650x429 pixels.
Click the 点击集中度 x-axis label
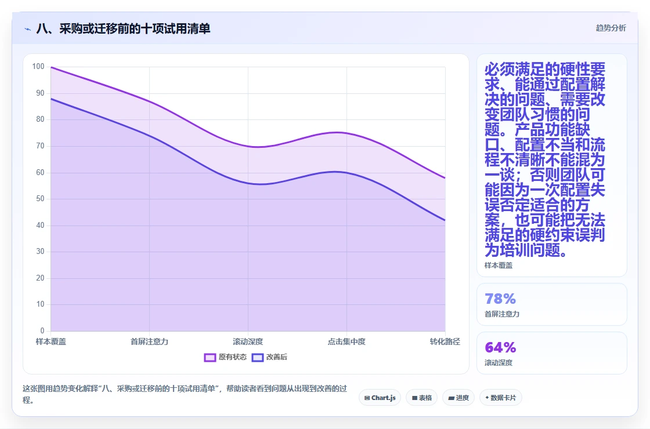coord(346,341)
